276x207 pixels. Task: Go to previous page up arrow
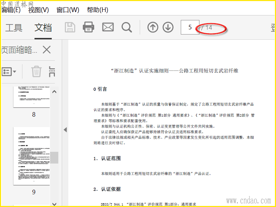[x=152, y=27]
